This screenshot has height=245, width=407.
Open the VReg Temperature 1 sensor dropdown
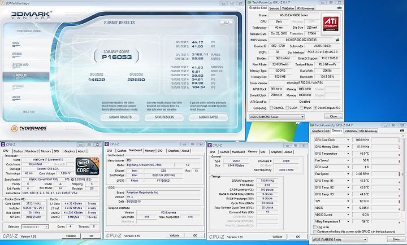coord(348,222)
